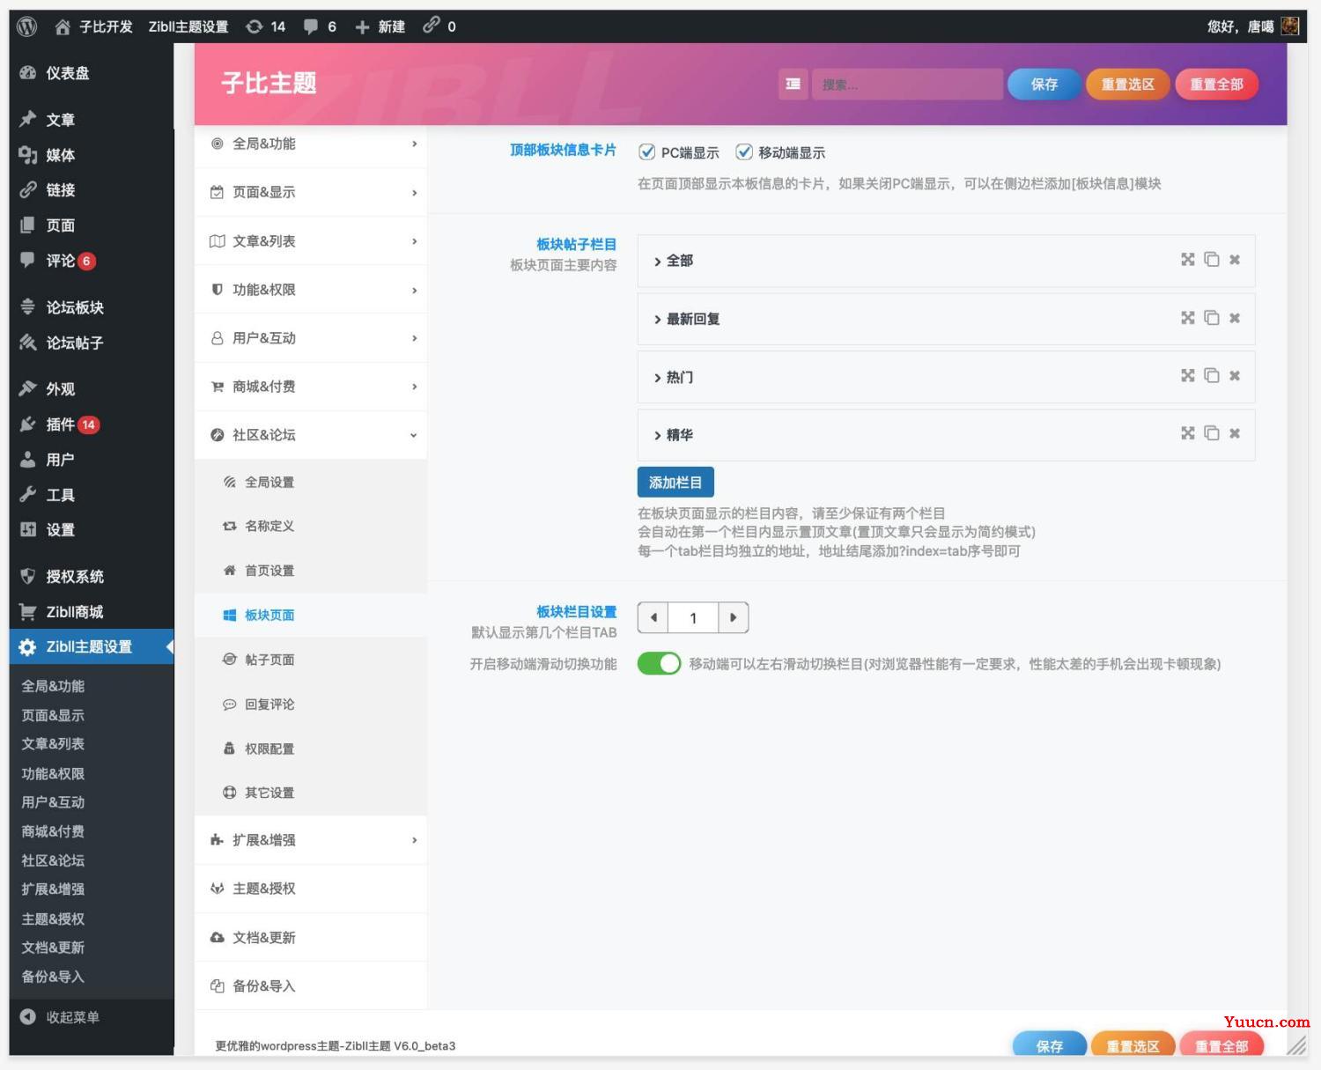Open the WordPress logo menu
The image size is (1321, 1070).
tap(27, 26)
